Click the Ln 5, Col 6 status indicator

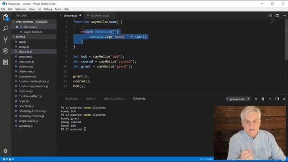pos(207,159)
